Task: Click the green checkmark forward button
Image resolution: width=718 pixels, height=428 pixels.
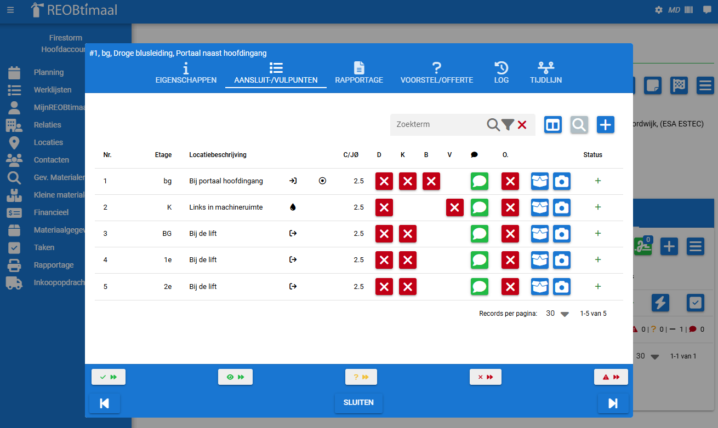Action: click(x=109, y=377)
